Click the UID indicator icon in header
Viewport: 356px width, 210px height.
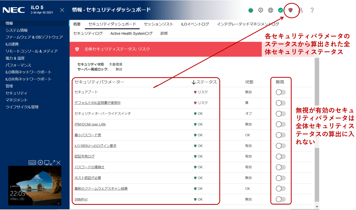[x=260, y=10]
